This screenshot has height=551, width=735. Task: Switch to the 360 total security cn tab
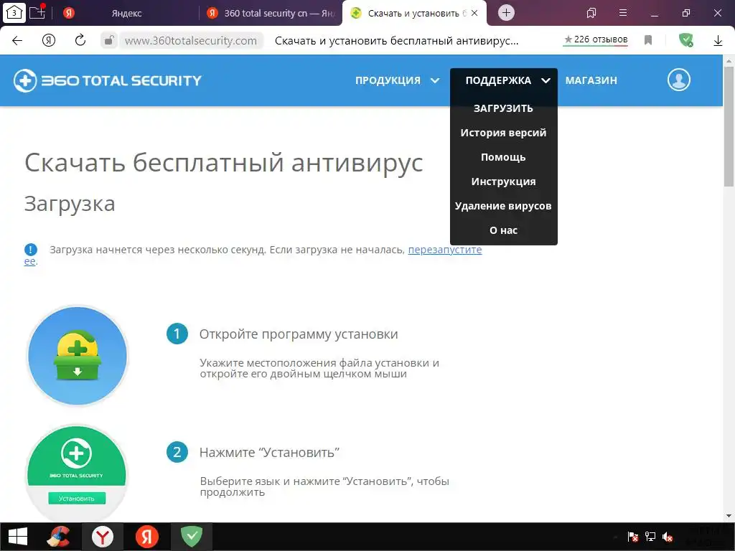pyautogui.click(x=271, y=13)
